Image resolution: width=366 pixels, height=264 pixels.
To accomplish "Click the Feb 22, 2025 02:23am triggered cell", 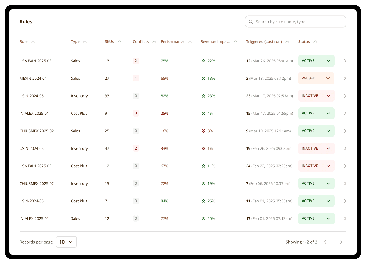I will click(269, 166).
